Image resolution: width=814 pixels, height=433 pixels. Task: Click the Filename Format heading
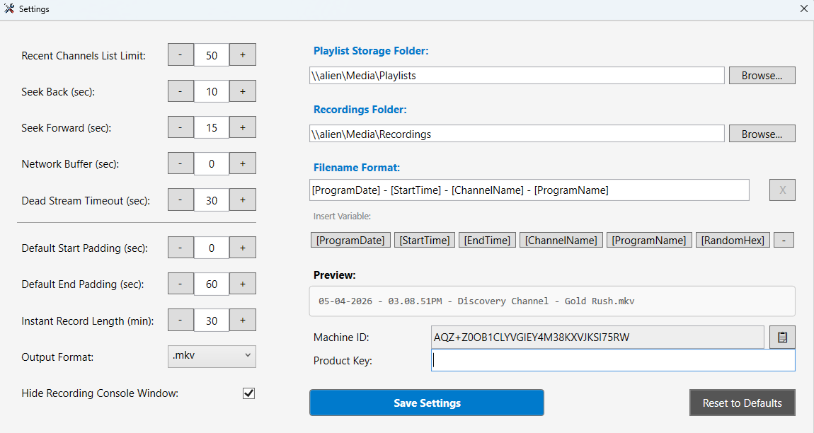(x=357, y=168)
